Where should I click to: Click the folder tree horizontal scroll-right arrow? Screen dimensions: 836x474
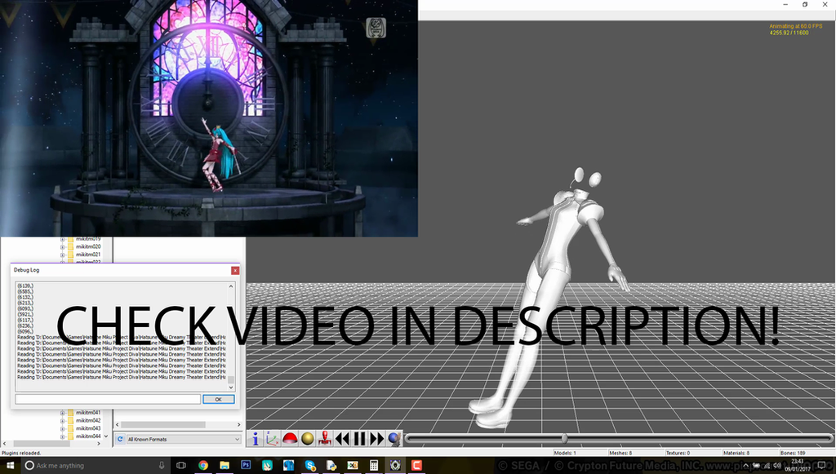99,444
